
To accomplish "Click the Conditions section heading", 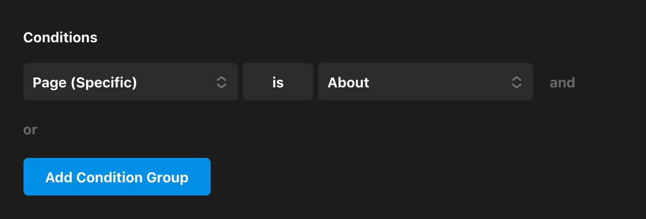I will (x=60, y=38).
